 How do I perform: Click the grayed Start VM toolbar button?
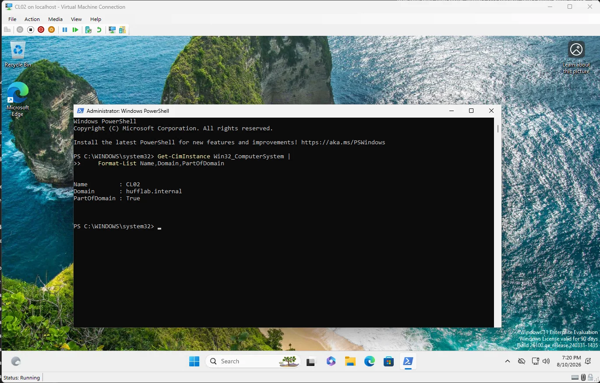20,30
